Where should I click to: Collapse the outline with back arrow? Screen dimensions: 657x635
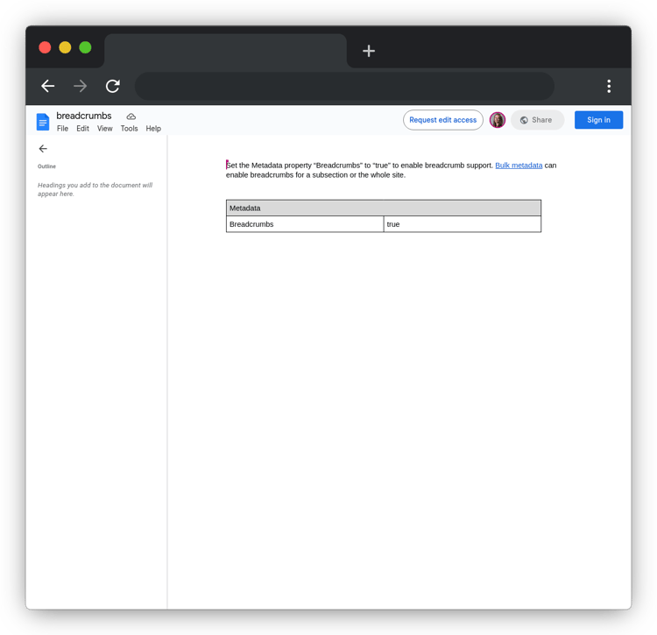point(43,149)
